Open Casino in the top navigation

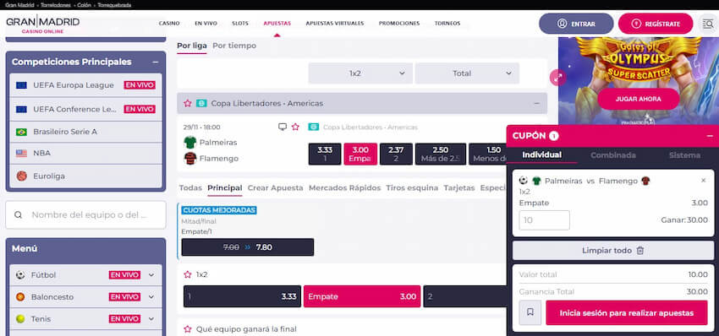[x=169, y=24]
